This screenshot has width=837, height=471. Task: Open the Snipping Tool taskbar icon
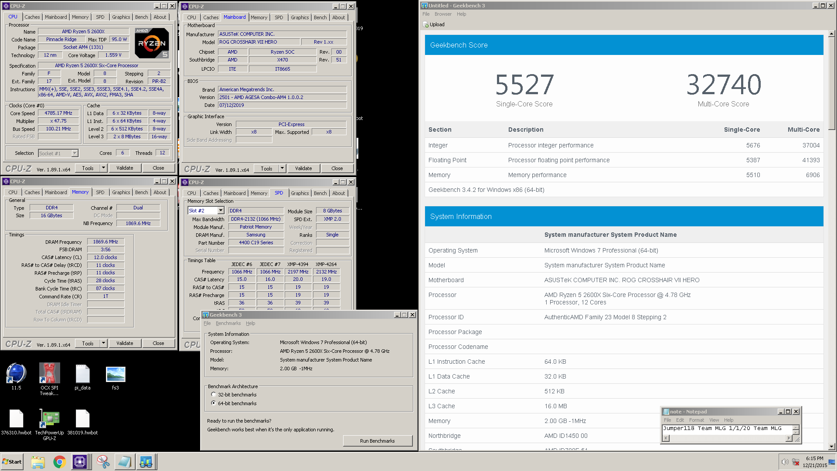[x=103, y=462]
